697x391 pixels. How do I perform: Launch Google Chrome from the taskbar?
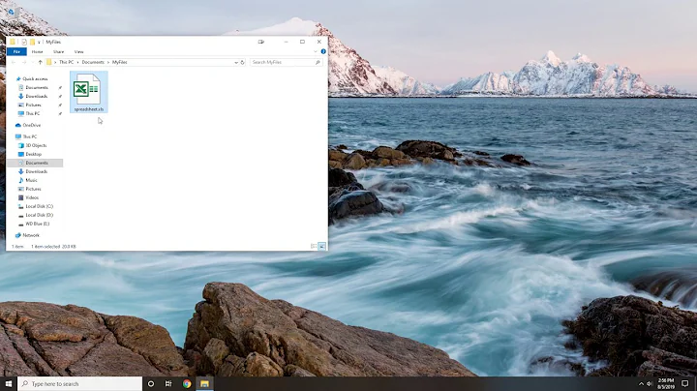click(187, 384)
